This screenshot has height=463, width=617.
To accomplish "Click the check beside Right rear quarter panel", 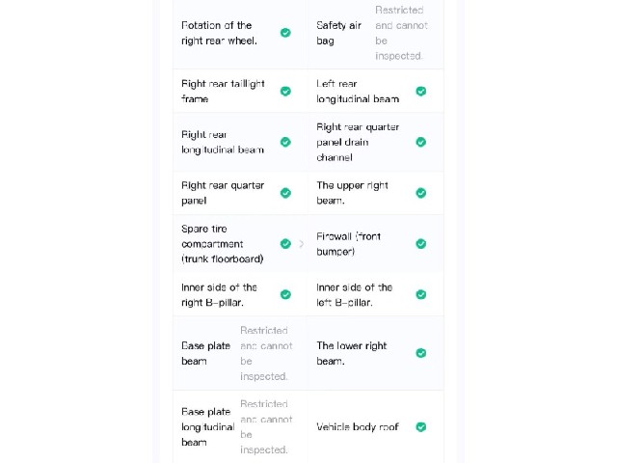I will point(285,193).
